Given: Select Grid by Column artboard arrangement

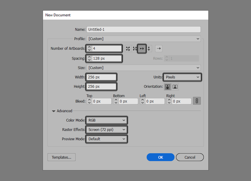Looking at the screenshot, I should 135,48.
